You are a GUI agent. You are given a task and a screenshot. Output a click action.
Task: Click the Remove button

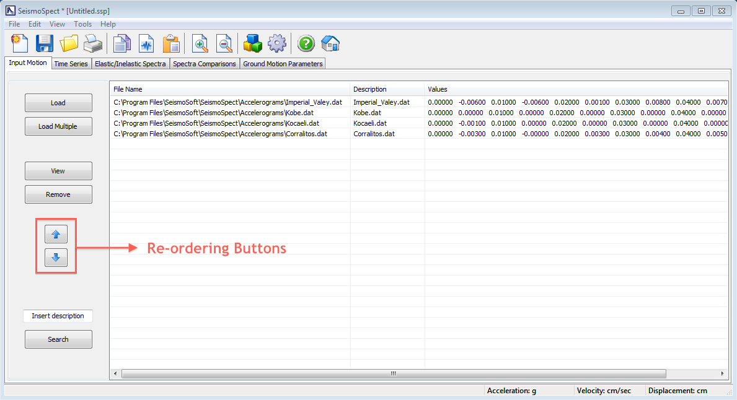point(58,194)
